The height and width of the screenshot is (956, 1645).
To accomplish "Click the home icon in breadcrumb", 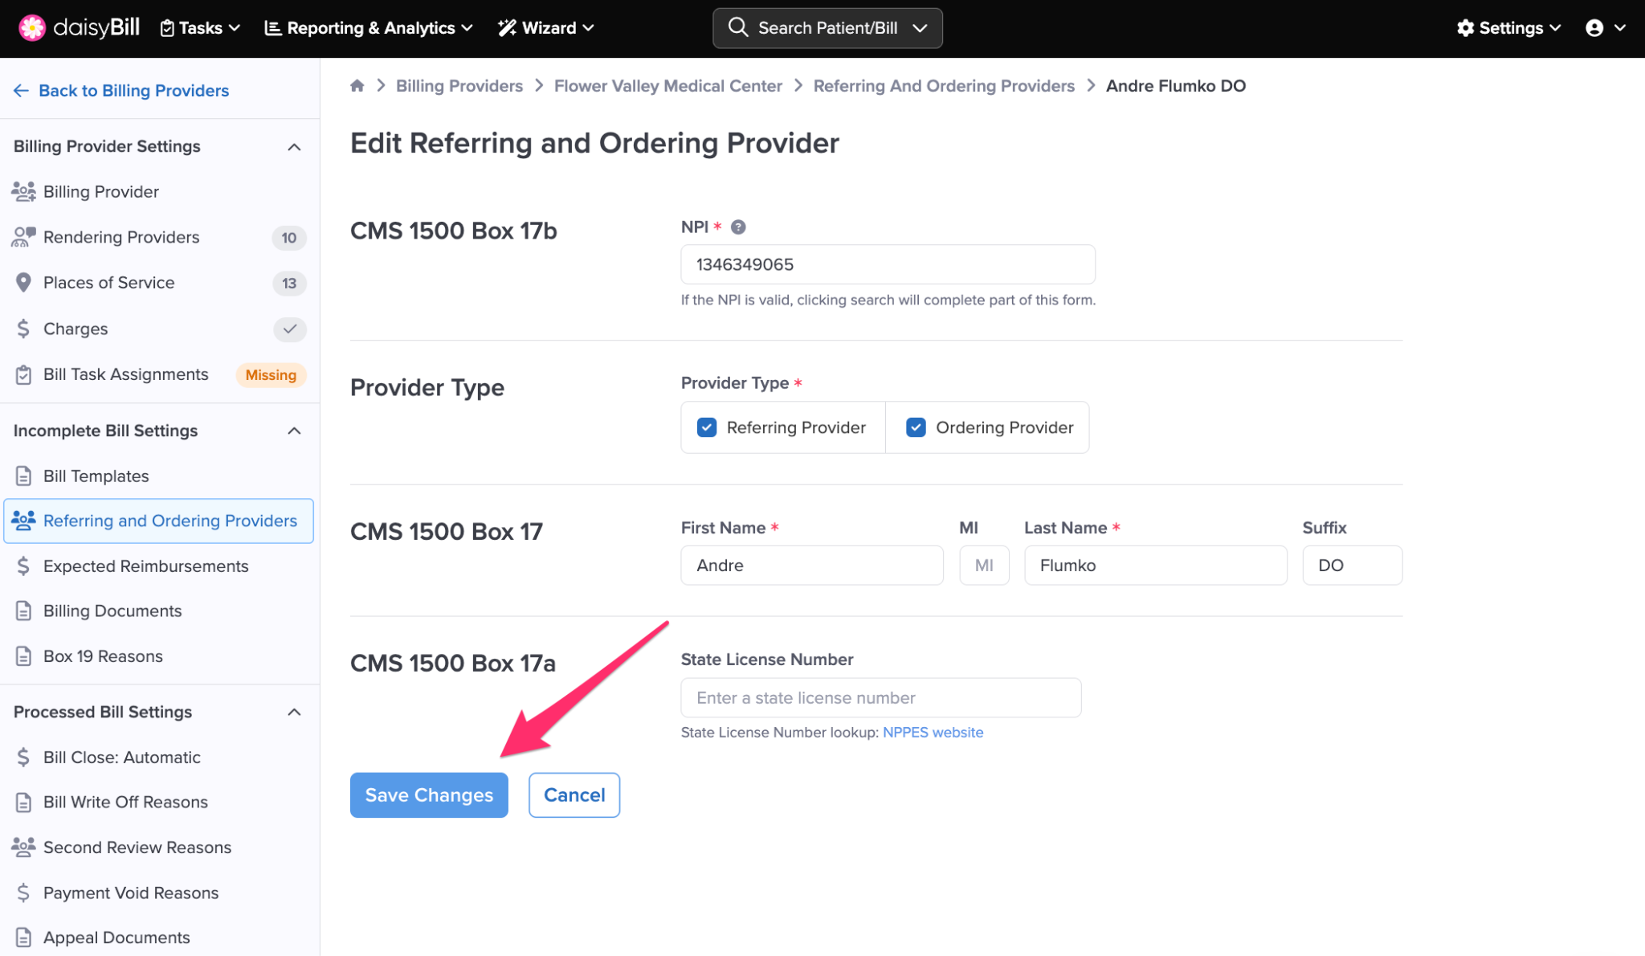I will [357, 86].
